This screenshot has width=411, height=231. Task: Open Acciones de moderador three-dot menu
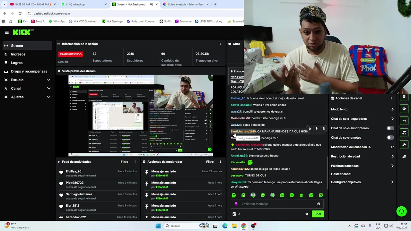click(220, 162)
